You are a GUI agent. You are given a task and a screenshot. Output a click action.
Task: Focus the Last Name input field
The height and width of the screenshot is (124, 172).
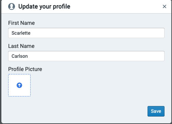coord(86,56)
